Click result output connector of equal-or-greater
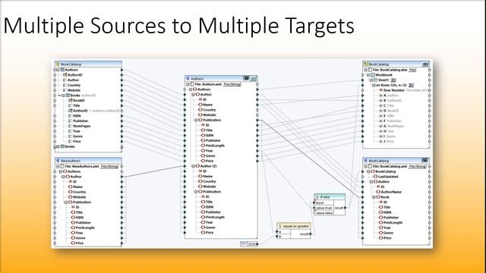Image resolution: width=486 pixels, height=273 pixels. point(311,234)
